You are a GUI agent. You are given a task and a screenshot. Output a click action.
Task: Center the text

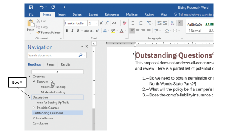coord(138,31)
